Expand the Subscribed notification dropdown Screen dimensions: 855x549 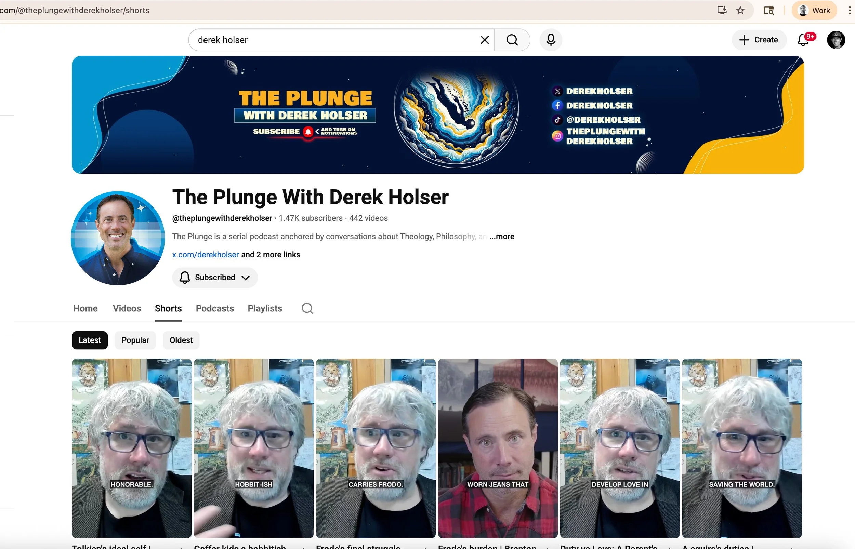tap(215, 277)
